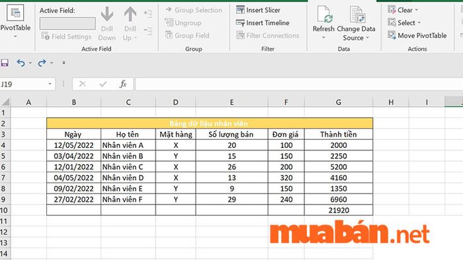Click Group Field
The height and width of the screenshot is (260, 463).
[x=187, y=36]
